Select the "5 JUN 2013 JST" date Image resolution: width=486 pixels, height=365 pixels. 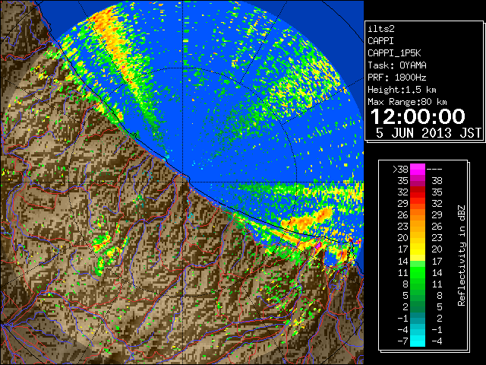click(428, 133)
